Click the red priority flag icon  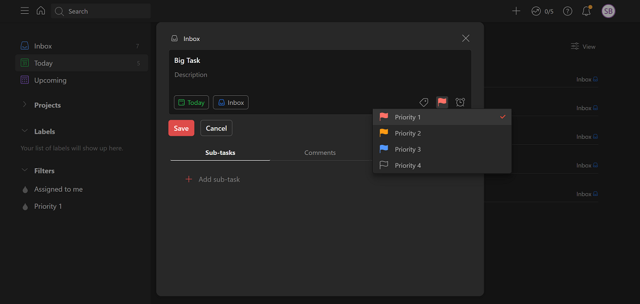(442, 102)
